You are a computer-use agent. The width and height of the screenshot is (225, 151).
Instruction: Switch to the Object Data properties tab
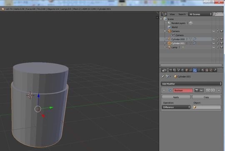tap(199, 70)
